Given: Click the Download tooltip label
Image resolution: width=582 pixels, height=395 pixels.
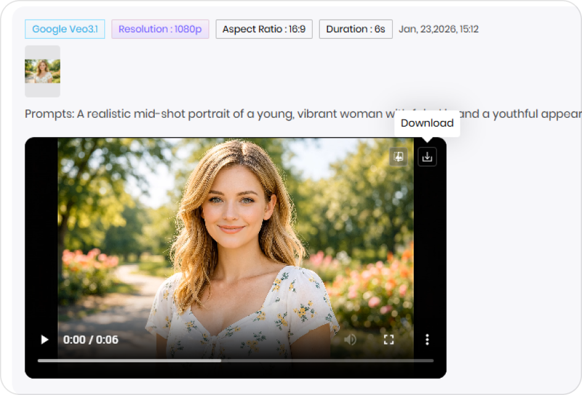Looking at the screenshot, I should 427,123.
